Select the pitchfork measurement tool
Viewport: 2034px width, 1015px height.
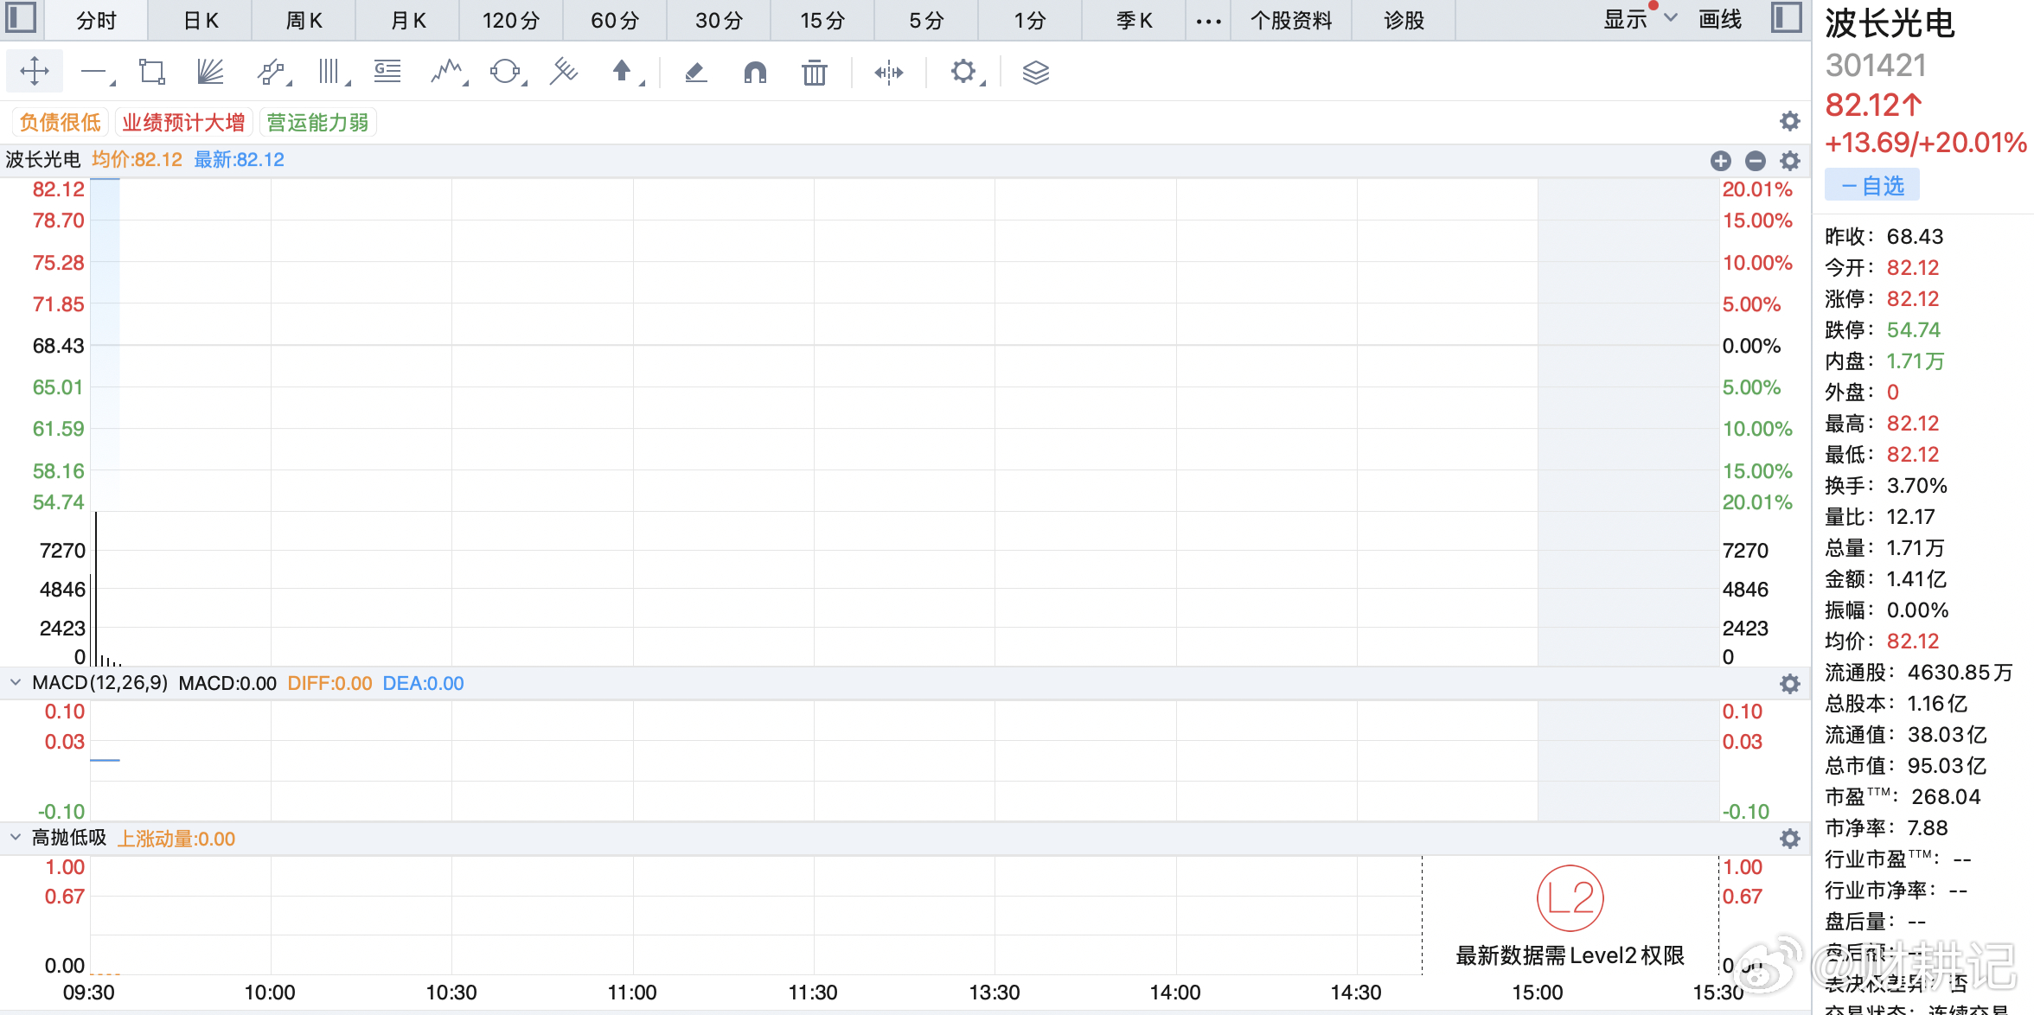tap(564, 72)
